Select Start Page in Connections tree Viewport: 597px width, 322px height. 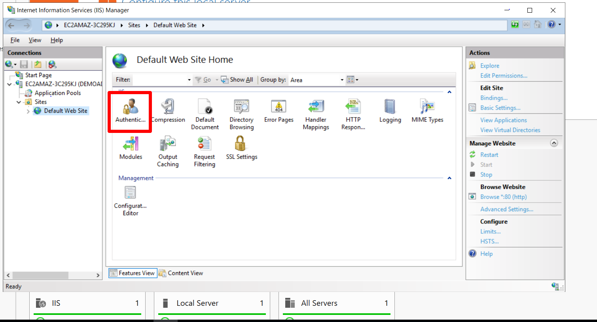pyautogui.click(x=38, y=75)
